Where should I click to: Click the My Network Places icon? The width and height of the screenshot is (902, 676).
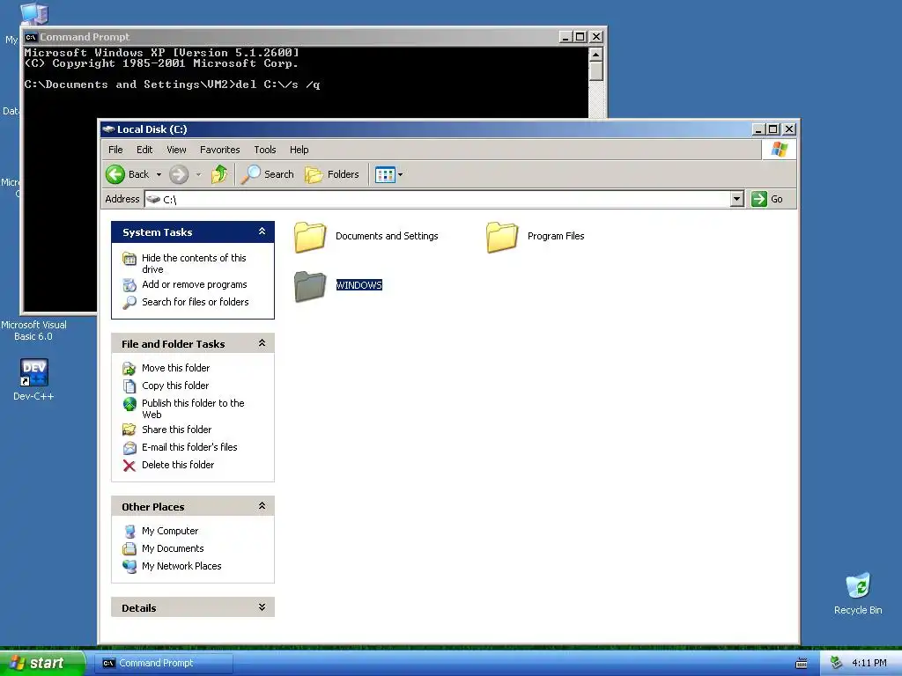click(x=129, y=566)
